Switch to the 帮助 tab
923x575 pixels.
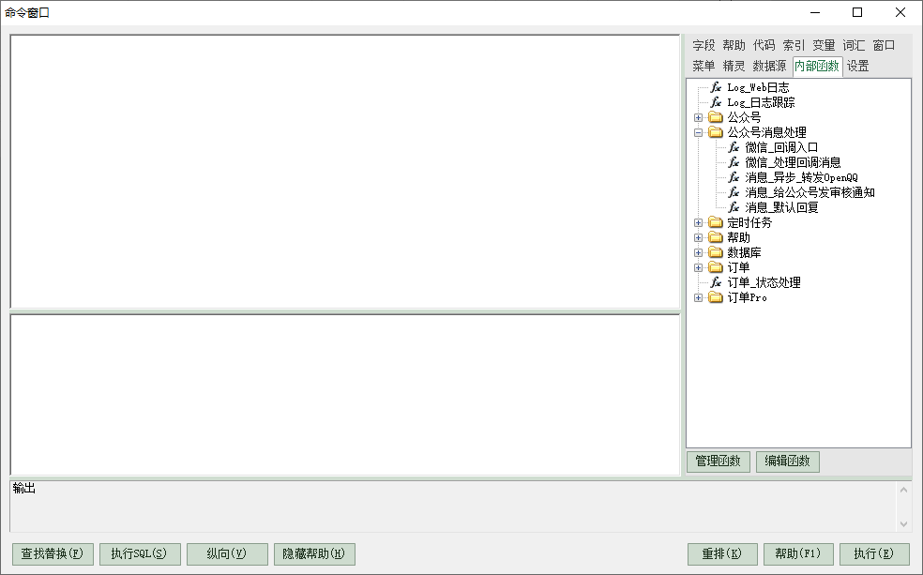pos(734,45)
